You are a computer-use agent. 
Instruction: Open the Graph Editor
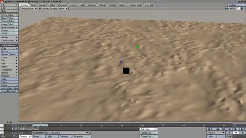pyautogui.click(x=9, y=18)
